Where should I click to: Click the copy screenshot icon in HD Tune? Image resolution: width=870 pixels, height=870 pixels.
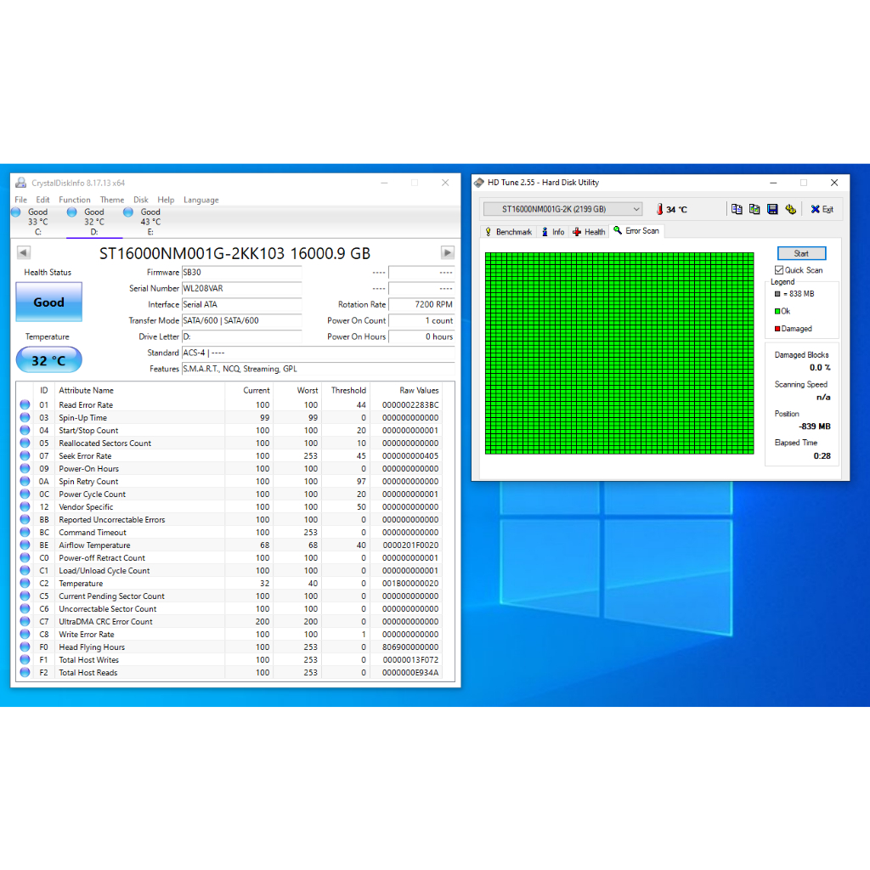[754, 209]
